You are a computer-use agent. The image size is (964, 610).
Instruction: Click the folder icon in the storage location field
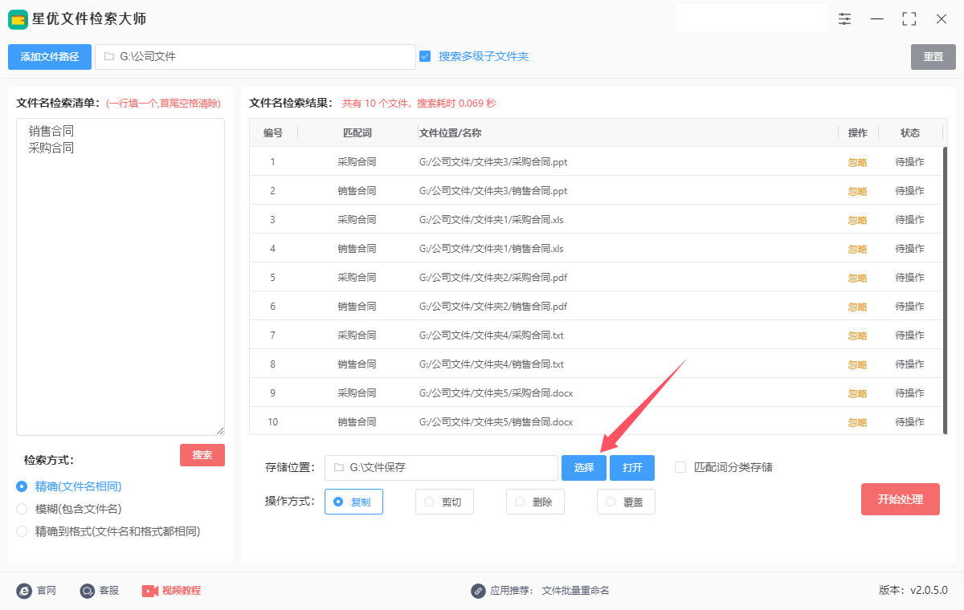338,467
